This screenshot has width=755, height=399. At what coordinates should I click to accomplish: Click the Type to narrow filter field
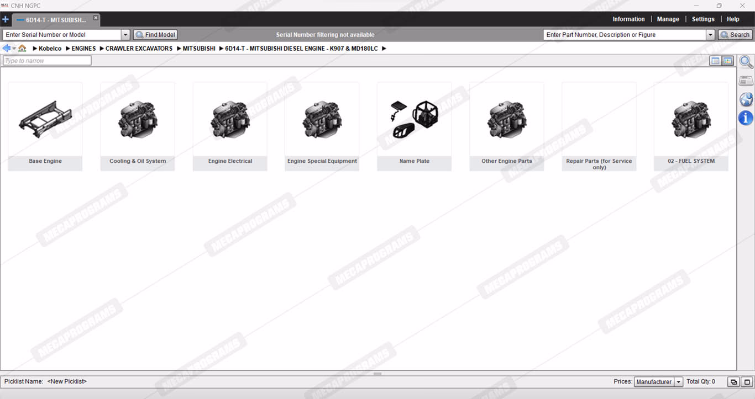coord(47,61)
